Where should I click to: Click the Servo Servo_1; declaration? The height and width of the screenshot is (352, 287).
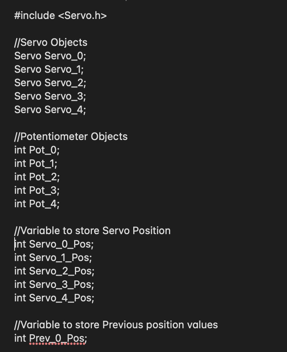tap(49, 69)
